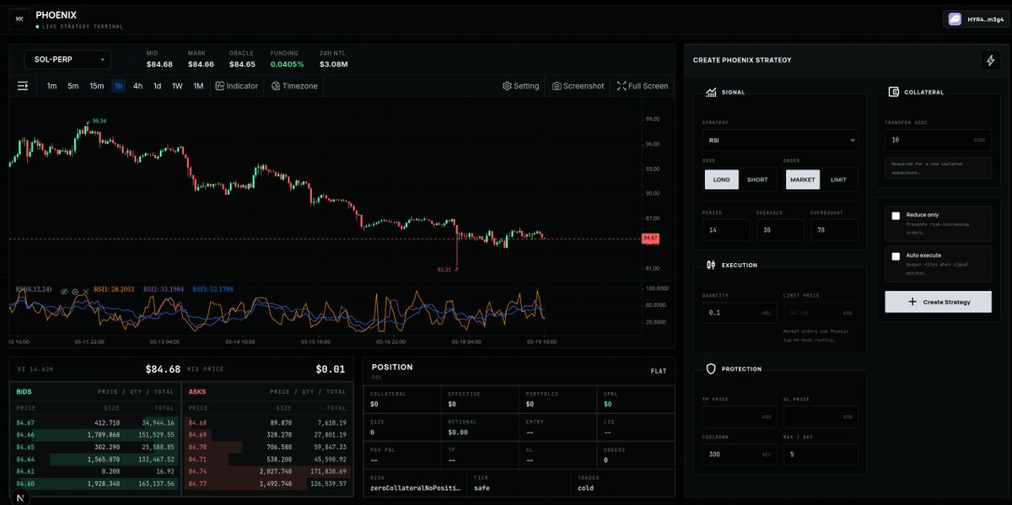Click the Protection shield icon
Image resolution: width=1012 pixels, height=505 pixels.
pos(711,368)
